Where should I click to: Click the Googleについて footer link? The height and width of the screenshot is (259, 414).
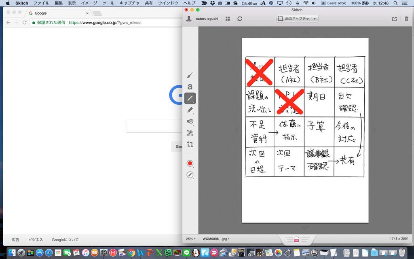(65, 240)
